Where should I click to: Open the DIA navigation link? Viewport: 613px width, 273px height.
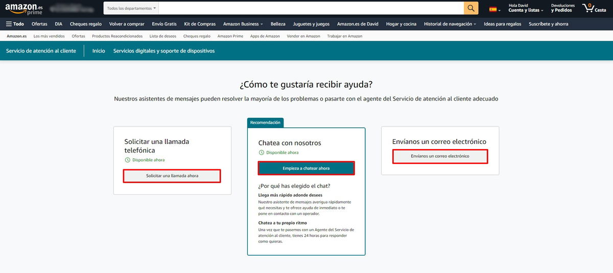pyautogui.click(x=59, y=24)
